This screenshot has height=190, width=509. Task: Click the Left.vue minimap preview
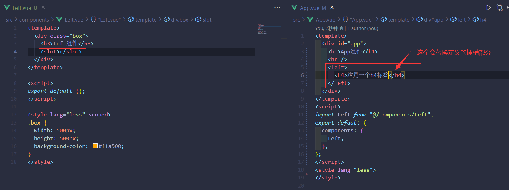click(x=262, y=30)
